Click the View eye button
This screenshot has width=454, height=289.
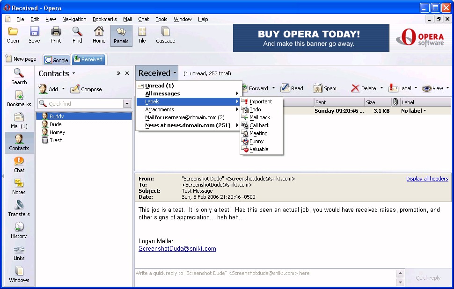click(432, 88)
